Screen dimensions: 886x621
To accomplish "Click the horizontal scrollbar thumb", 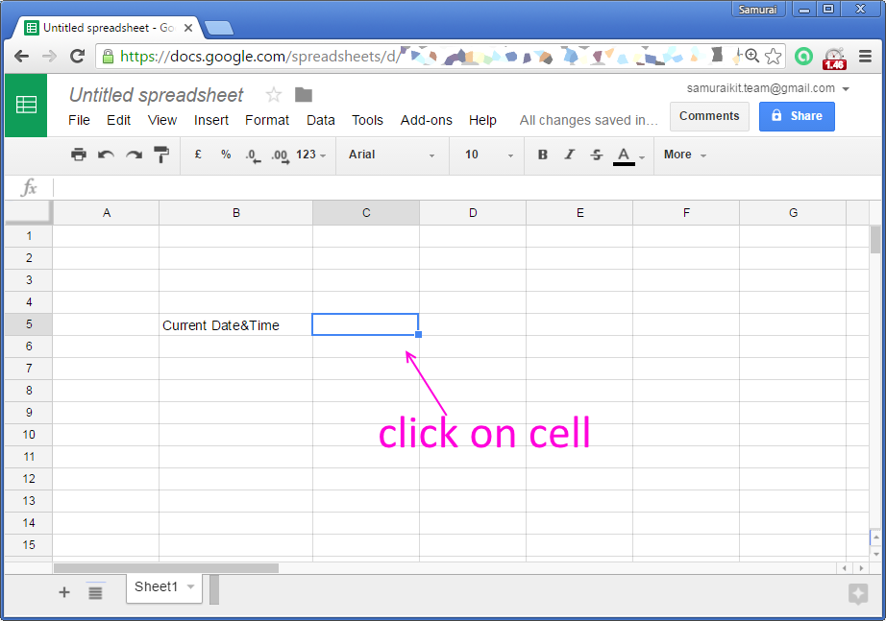I will 166,568.
